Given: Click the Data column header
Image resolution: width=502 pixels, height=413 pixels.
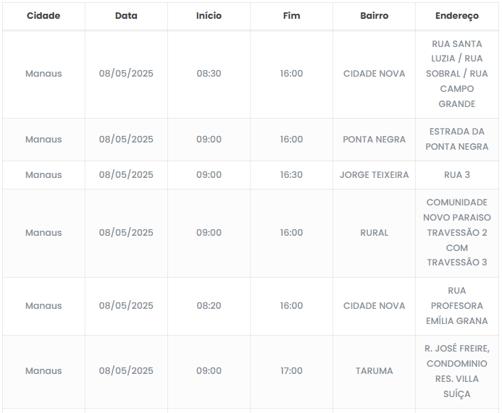Looking at the screenshot, I should pyautogui.click(x=126, y=15).
